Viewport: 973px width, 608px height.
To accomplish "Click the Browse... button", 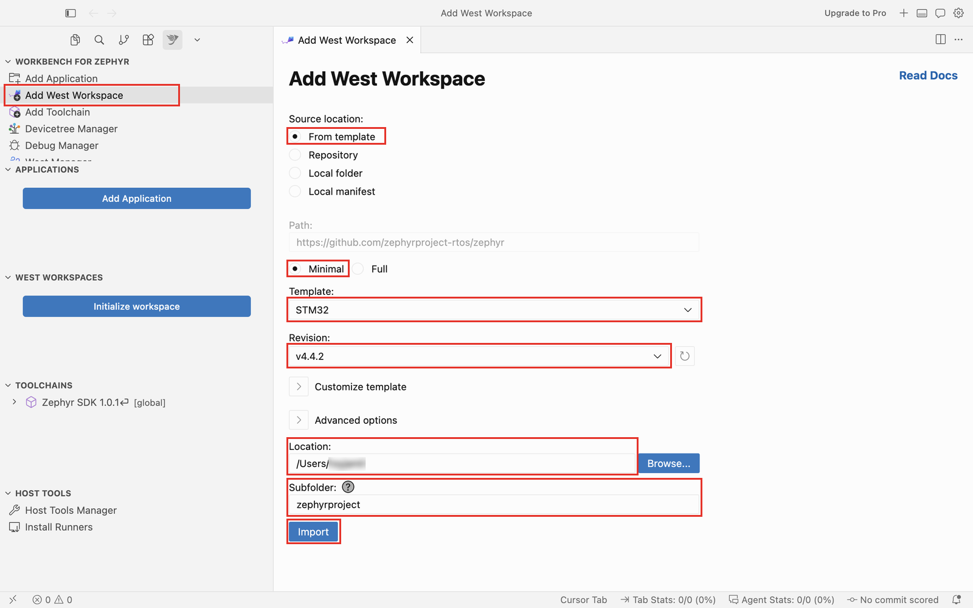I will click(x=669, y=463).
